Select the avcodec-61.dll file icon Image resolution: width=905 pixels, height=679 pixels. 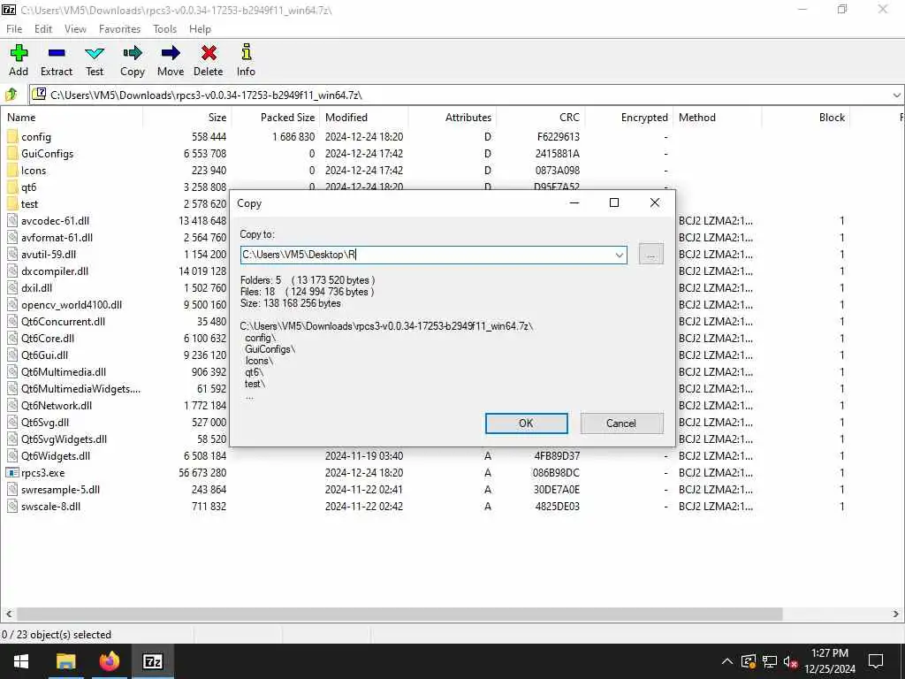point(12,220)
